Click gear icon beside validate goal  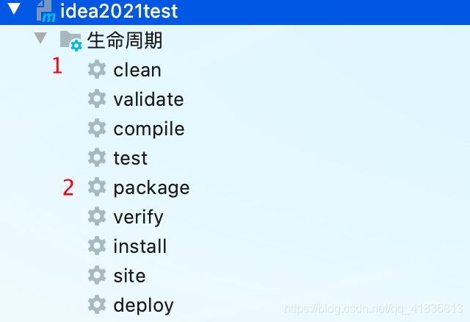click(97, 99)
